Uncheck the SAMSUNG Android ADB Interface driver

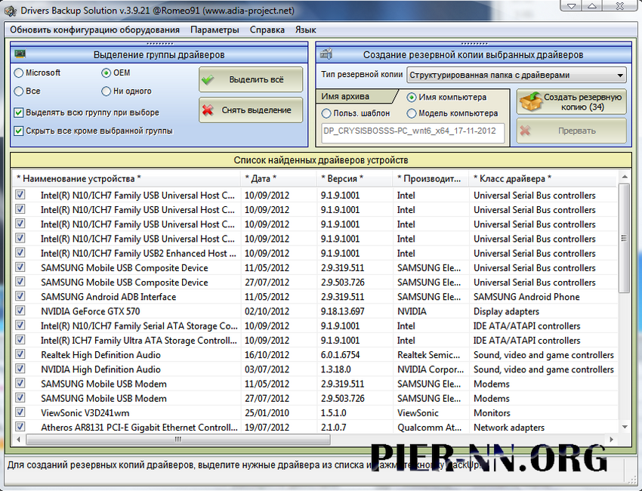(20, 295)
